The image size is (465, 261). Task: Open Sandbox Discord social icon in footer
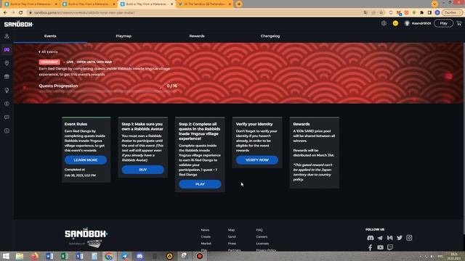(371, 238)
